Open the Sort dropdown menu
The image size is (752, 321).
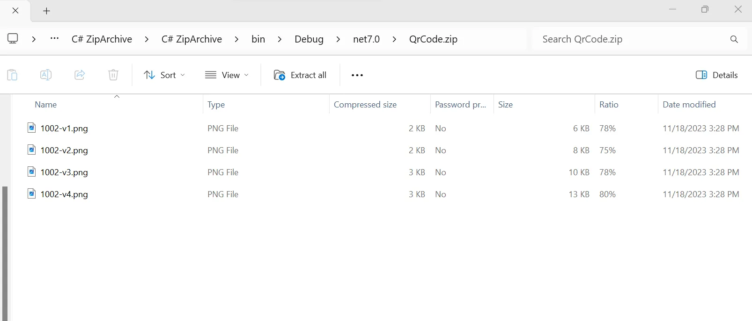point(164,75)
